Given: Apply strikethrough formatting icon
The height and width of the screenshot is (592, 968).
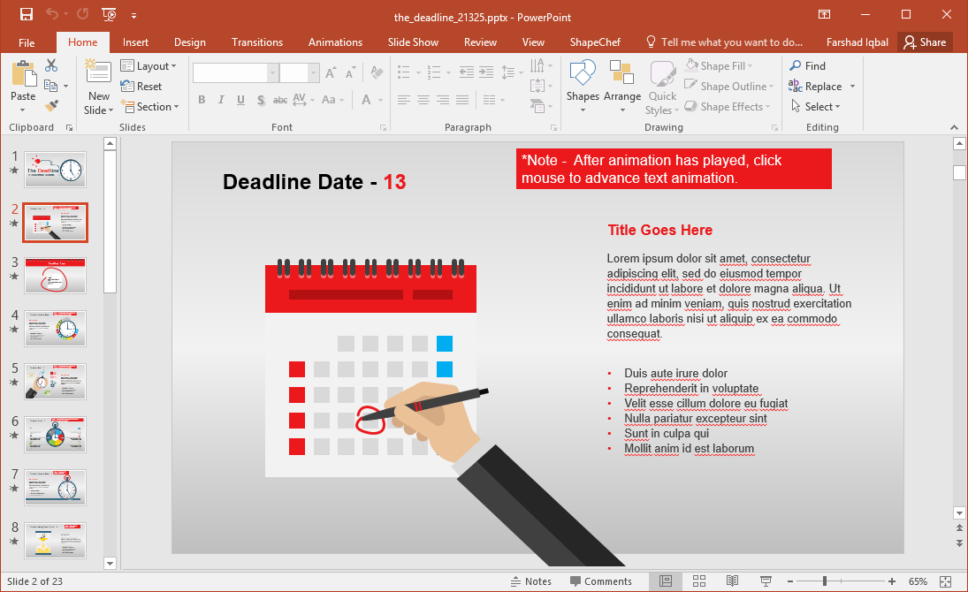Looking at the screenshot, I should click(x=279, y=100).
